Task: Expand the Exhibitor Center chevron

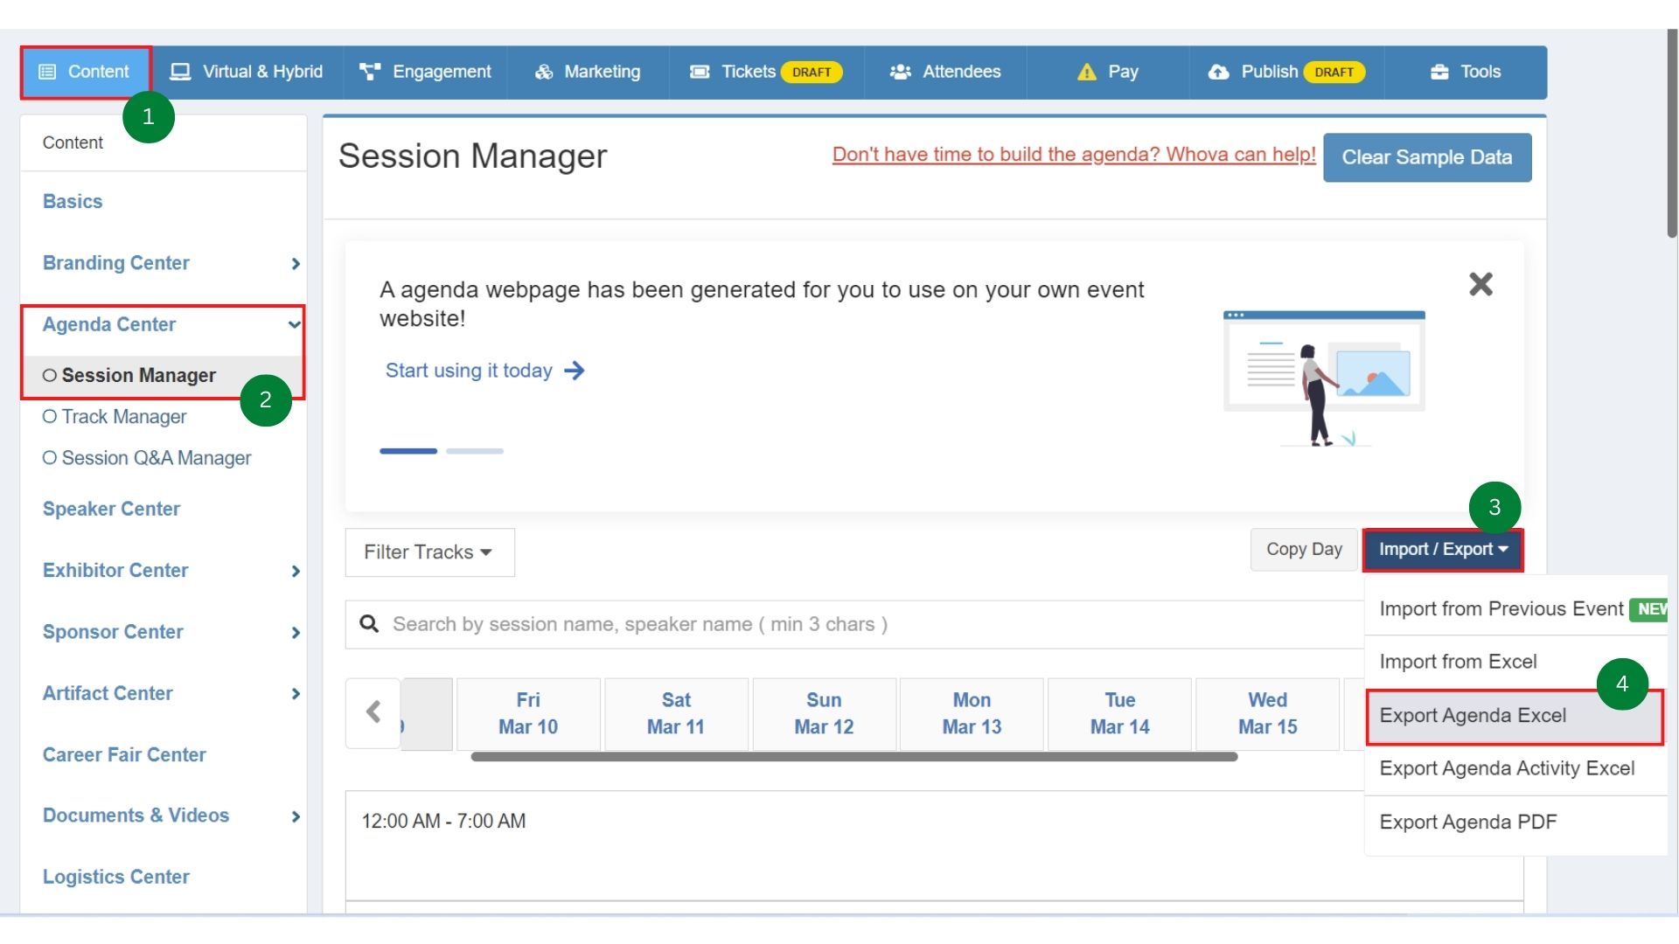Action: [296, 571]
